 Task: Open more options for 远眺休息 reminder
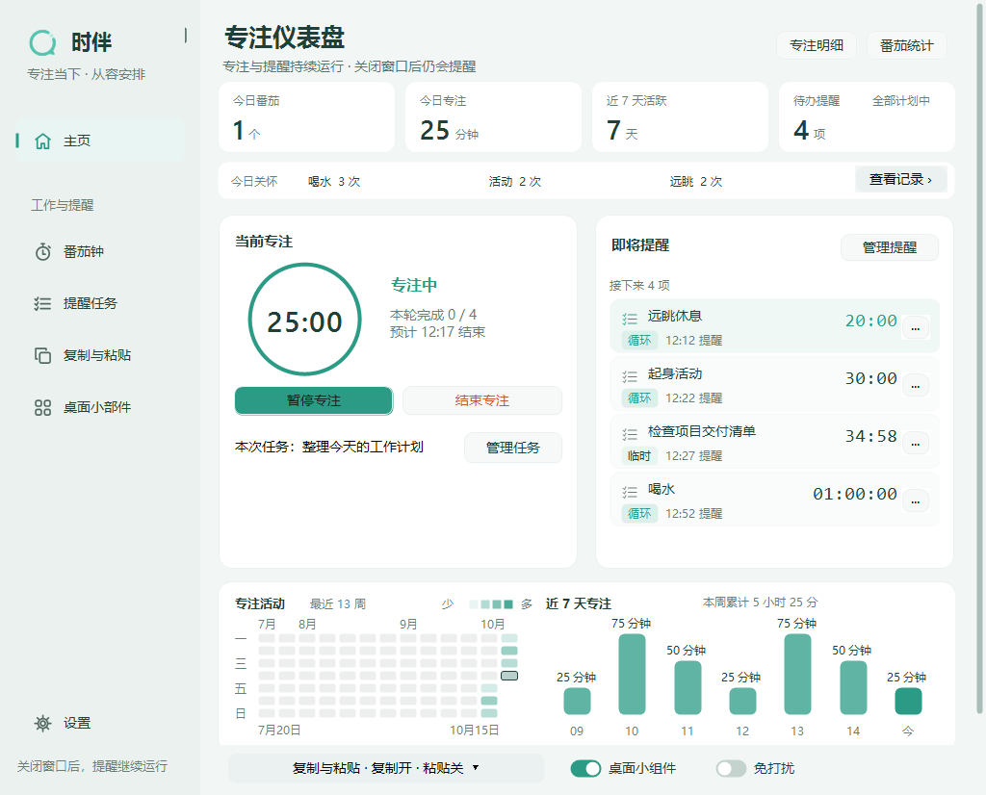(916, 328)
